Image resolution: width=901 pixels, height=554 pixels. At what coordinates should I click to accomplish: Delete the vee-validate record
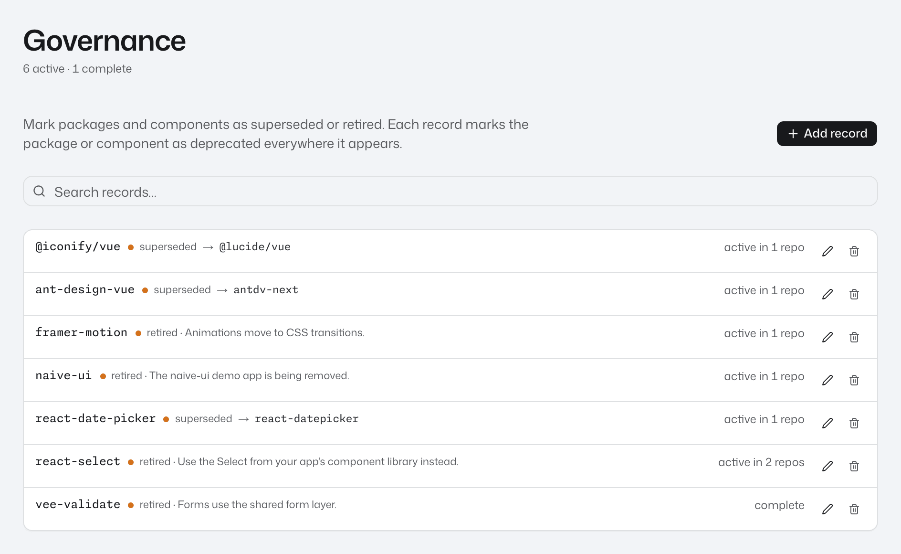pyautogui.click(x=854, y=509)
